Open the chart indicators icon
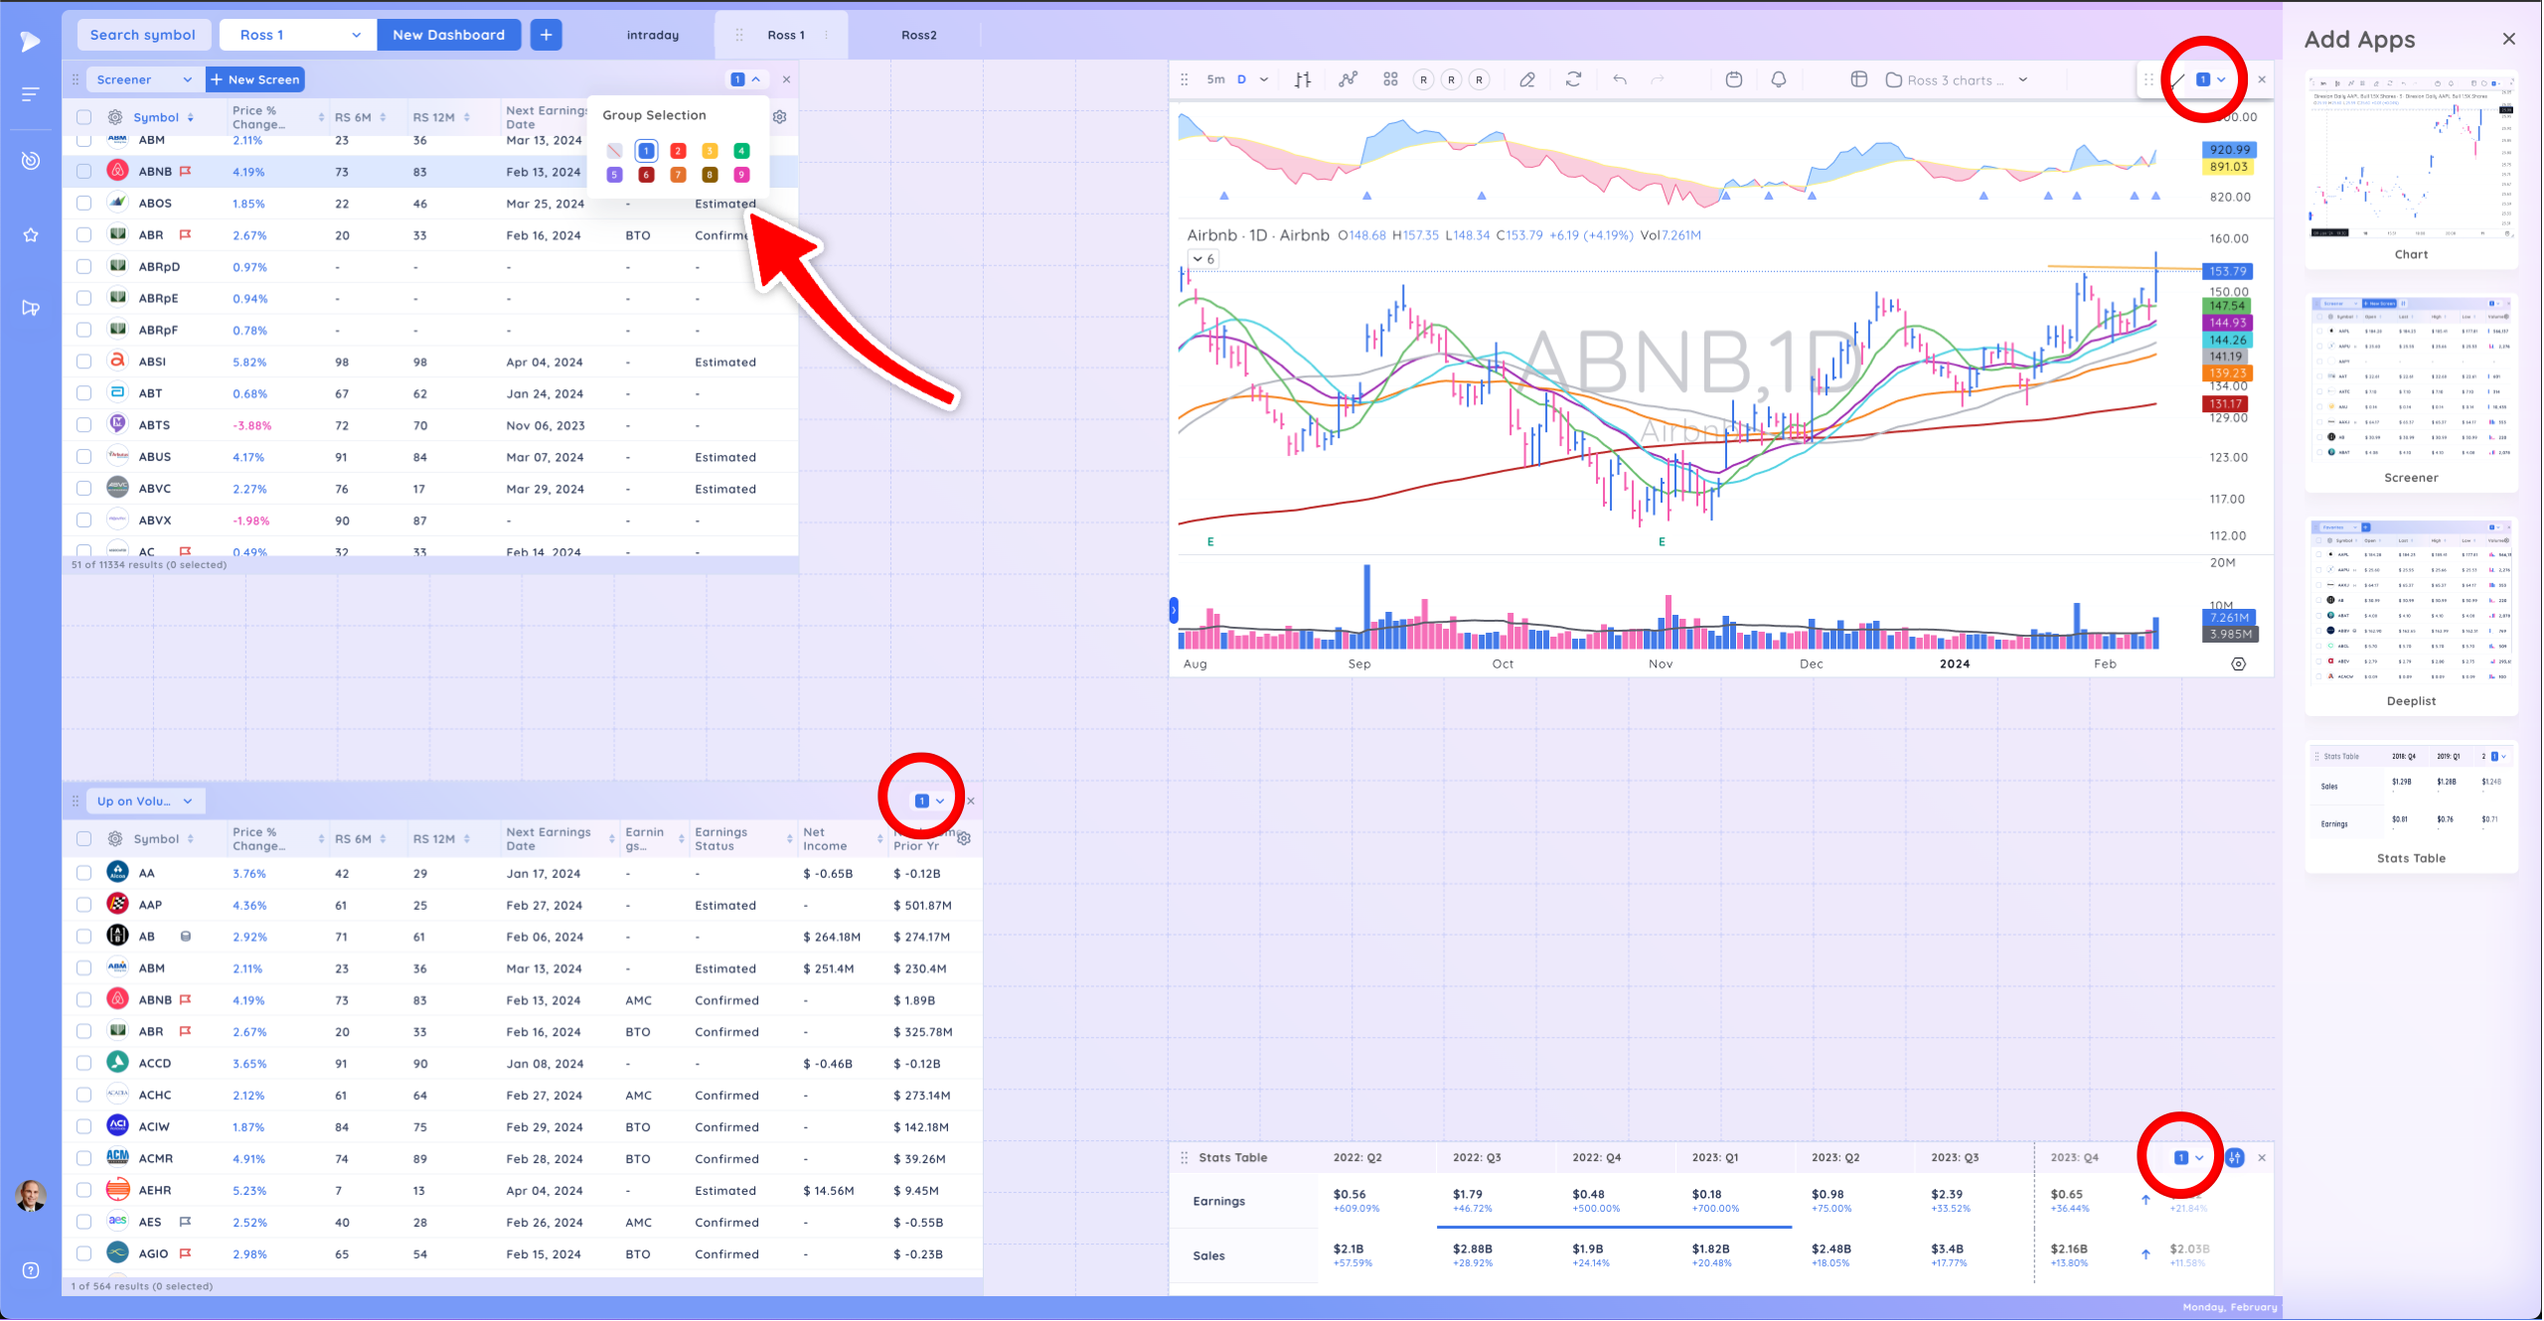2544x1321 pixels. pos(1348,79)
